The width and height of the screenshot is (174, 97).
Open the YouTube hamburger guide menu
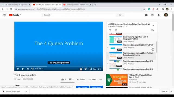tap(5, 15)
